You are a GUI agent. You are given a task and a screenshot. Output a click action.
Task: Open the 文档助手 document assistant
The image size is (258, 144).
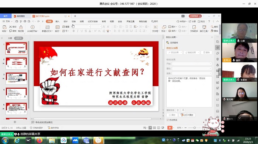point(194,29)
